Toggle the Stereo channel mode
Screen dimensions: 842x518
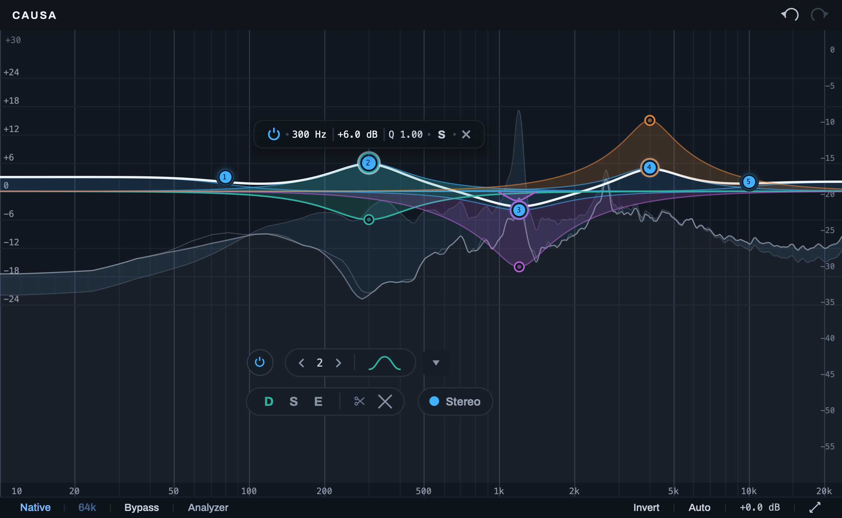455,402
